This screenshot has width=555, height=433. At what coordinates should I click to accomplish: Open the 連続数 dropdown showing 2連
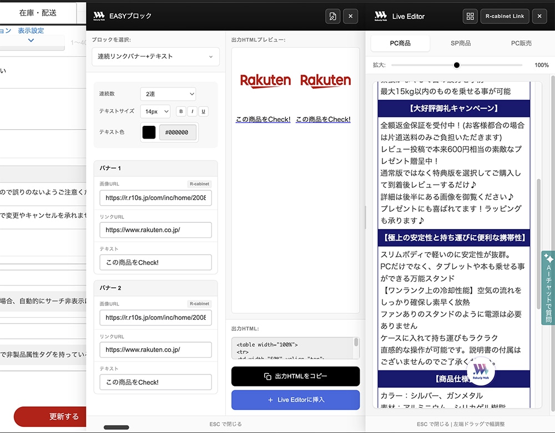pyautogui.click(x=168, y=94)
